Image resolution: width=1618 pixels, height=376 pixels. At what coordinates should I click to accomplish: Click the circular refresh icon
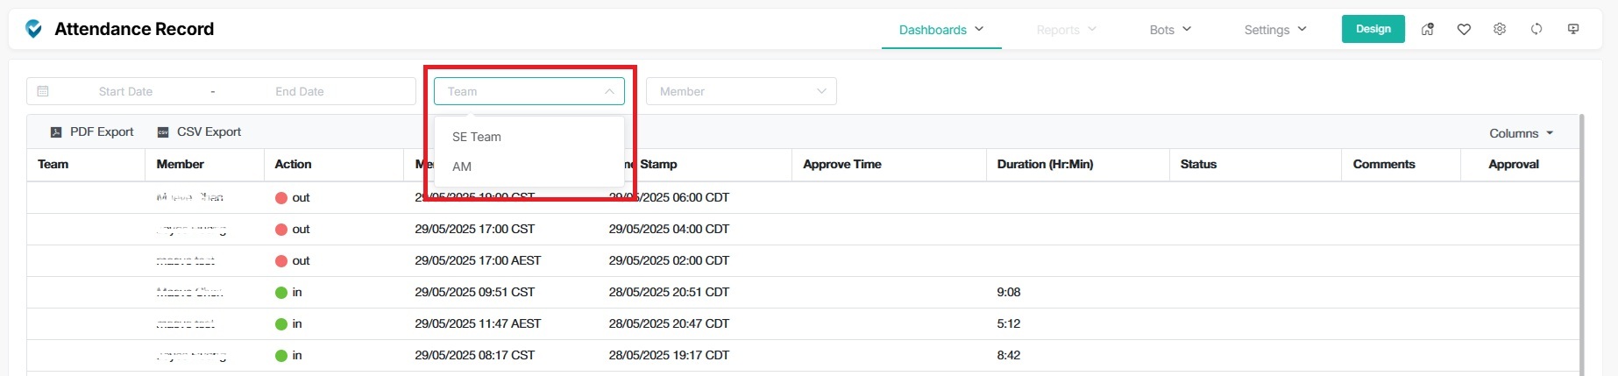click(1536, 29)
